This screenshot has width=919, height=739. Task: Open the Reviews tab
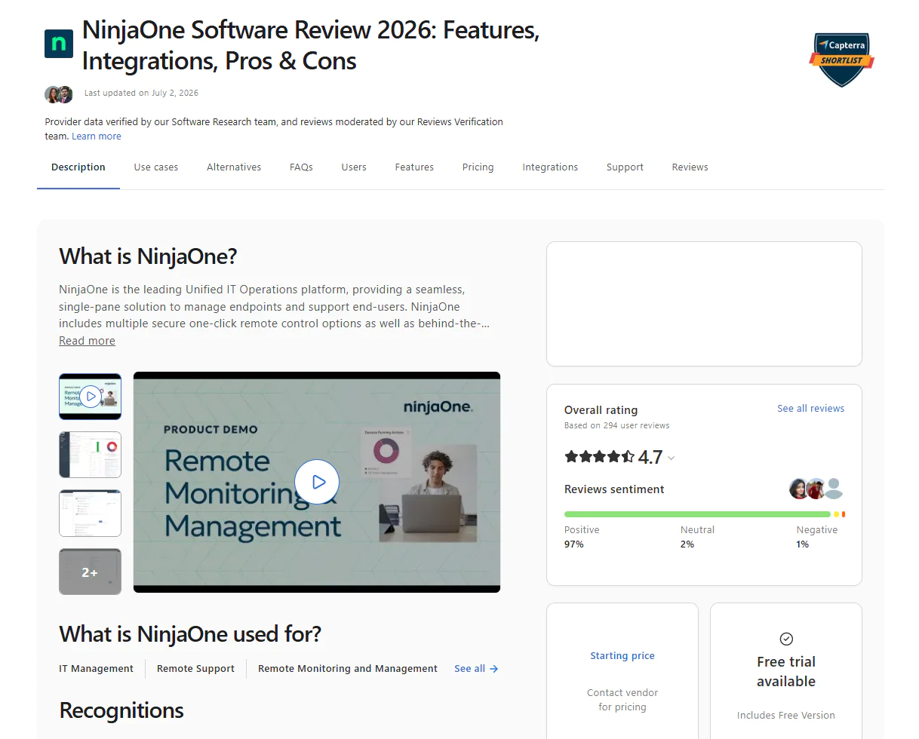click(690, 167)
